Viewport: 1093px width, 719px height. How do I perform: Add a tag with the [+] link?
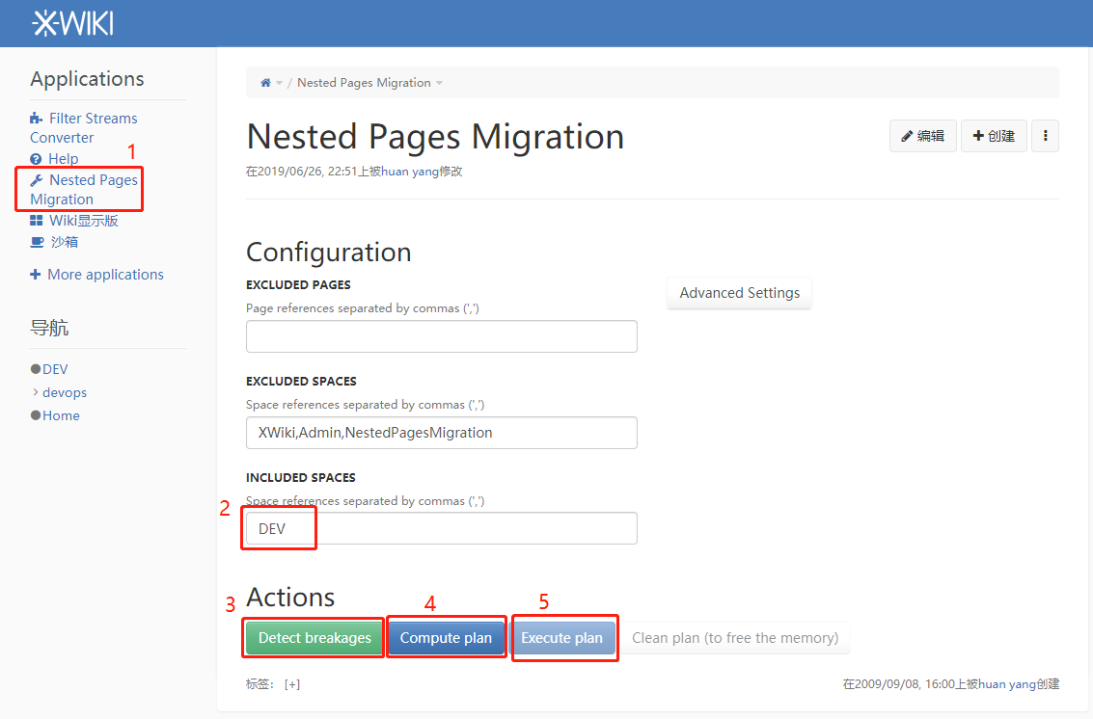tap(292, 685)
